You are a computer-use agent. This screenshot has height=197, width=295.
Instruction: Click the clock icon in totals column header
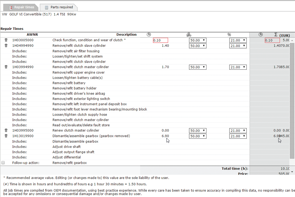point(260,34)
